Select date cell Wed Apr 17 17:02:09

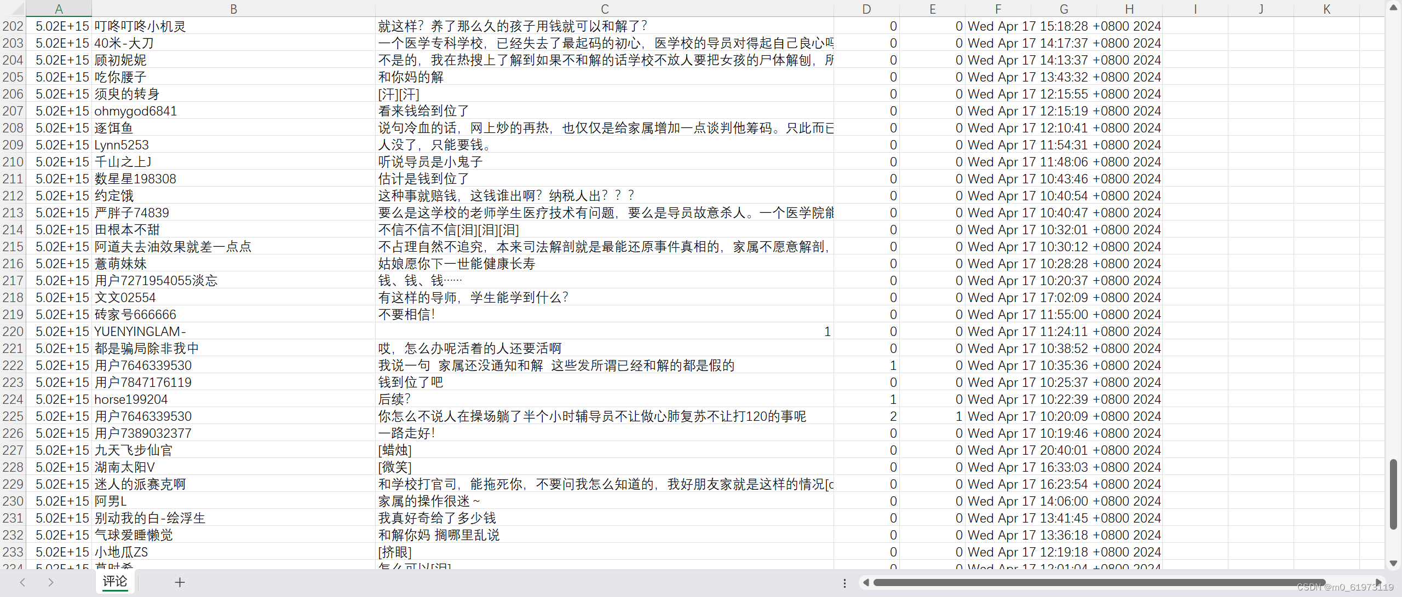click(x=1064, y=298)
